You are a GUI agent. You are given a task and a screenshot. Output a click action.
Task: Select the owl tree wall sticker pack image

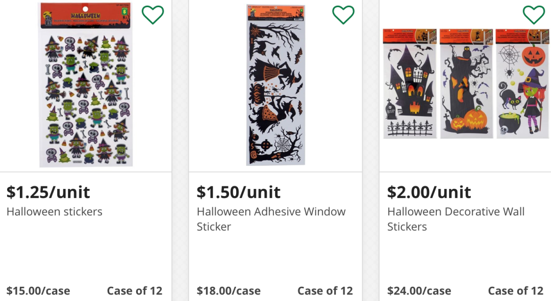coord(466,84)
